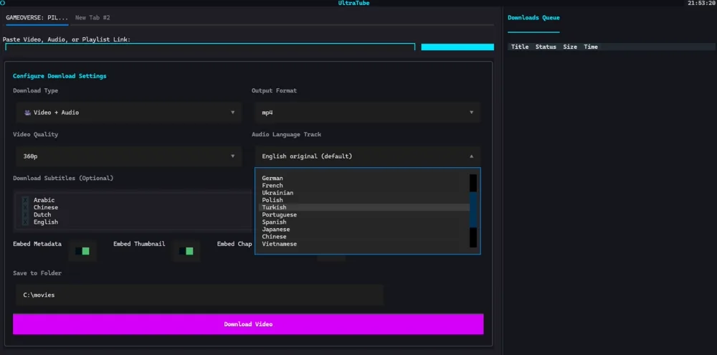Viewport: 717px width, 355px height.
Task: Edit the Save to Folder path C:\movies
Action: [x=199, y=295]
